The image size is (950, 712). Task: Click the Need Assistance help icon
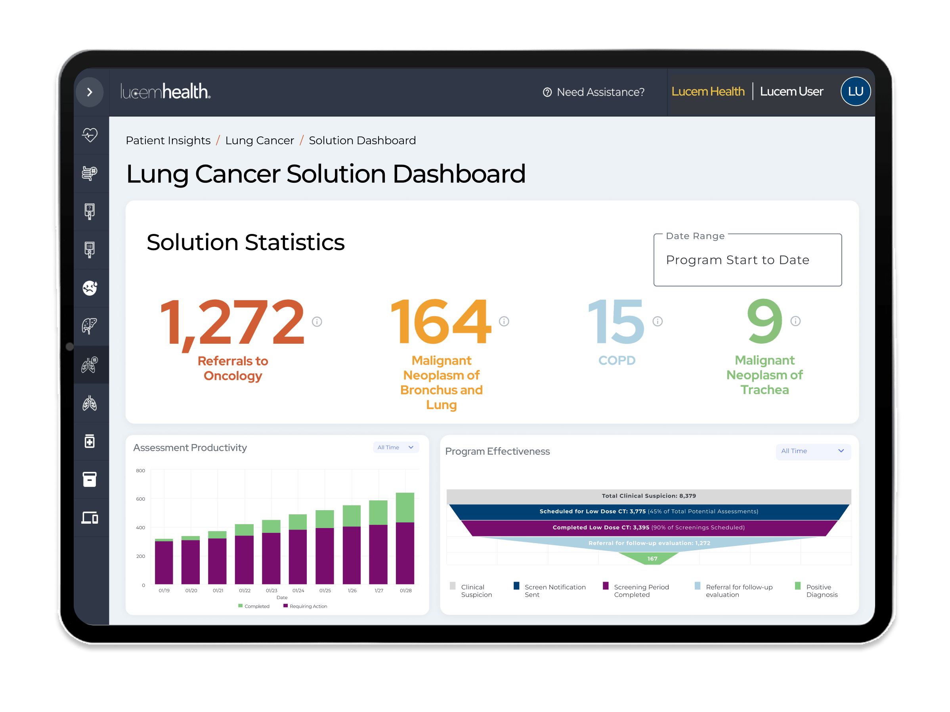click(547, 92)
